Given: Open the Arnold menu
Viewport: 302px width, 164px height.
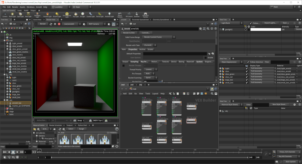Looking at the screenshot, I should (39, 7).
